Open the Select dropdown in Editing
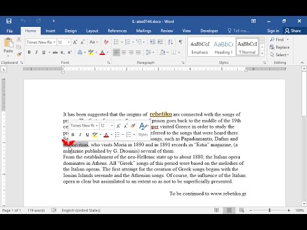 tap(279, 55)
